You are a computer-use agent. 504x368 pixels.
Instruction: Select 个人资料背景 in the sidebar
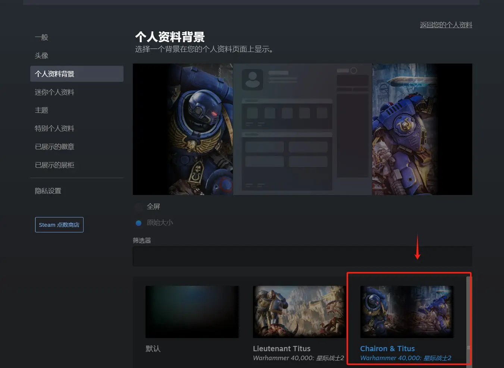pyautogui.click(x=77, y=74)
